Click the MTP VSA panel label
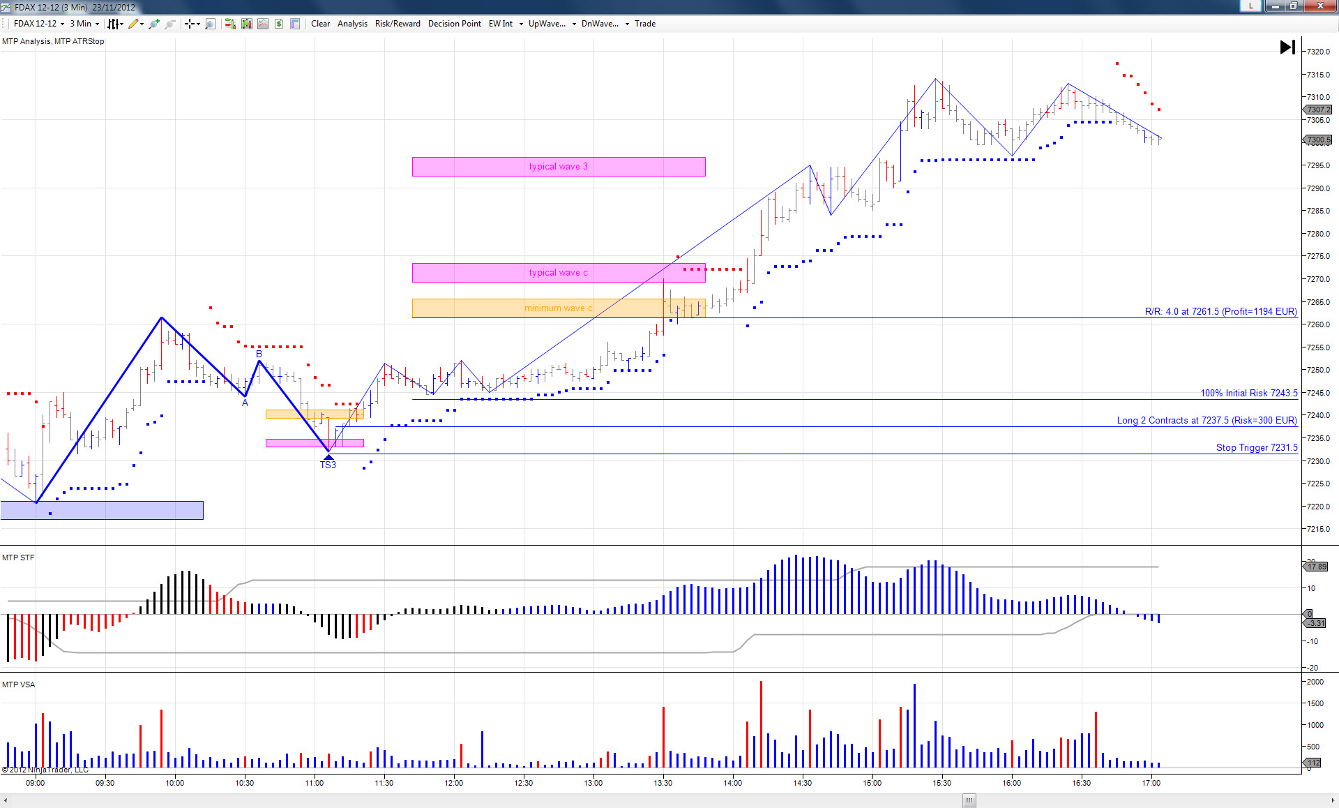 pos(18,684)
